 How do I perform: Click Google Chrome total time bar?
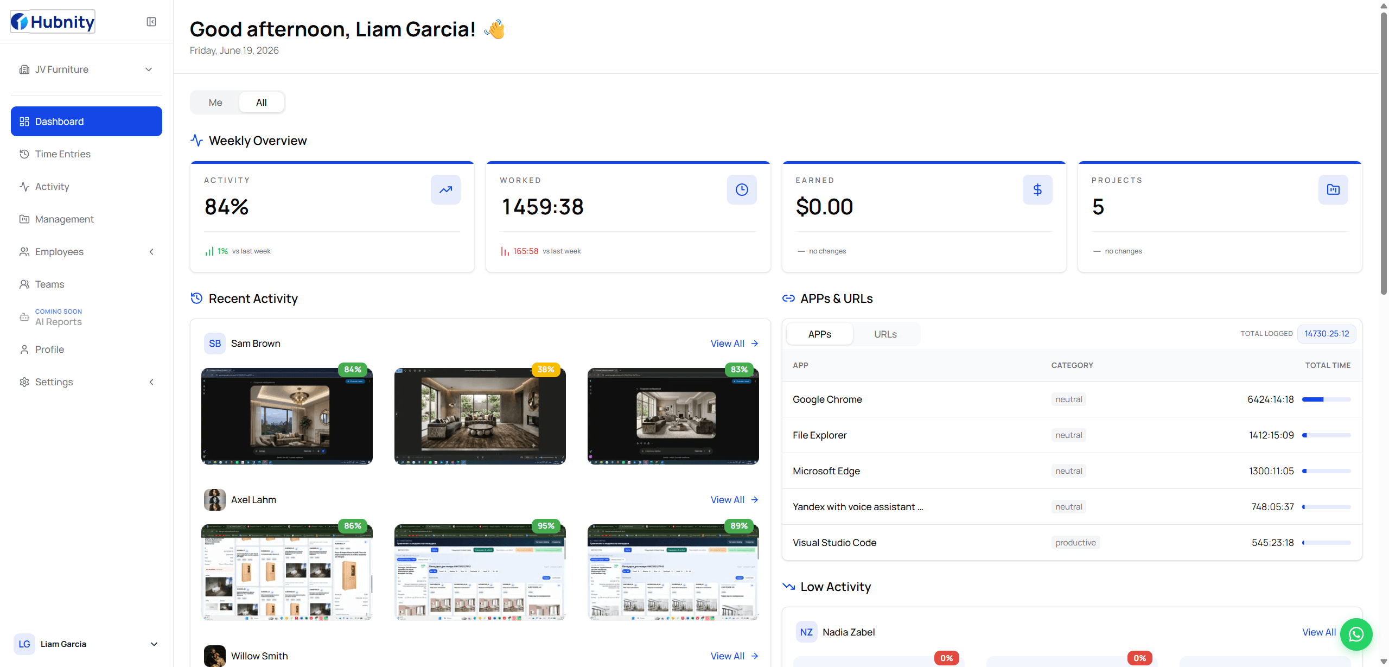(1326, 399)
